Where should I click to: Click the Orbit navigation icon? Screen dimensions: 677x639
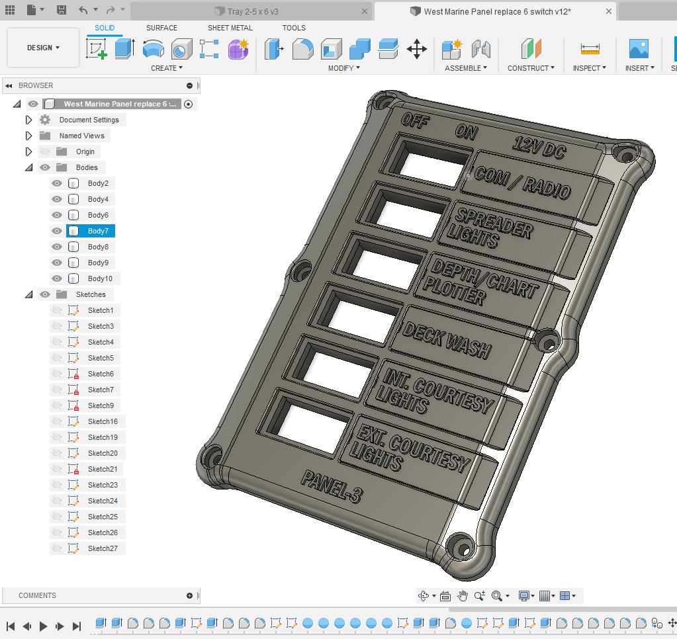[424, 596]
